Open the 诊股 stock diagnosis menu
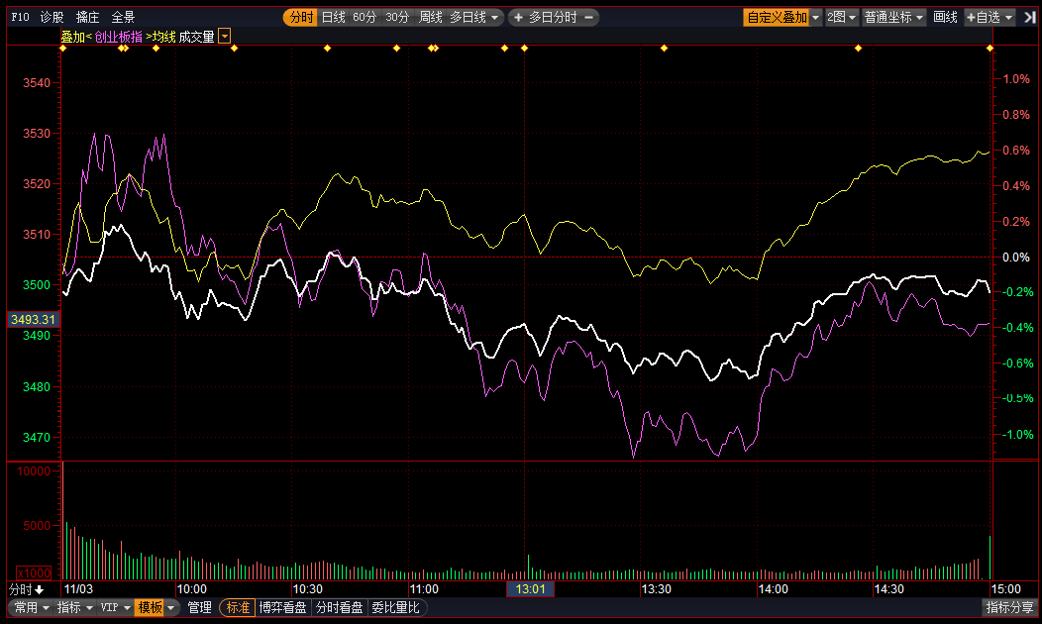1042x624 pixels. point(52,17)
